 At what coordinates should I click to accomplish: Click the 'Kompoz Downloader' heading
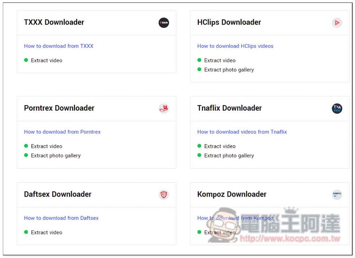pyautogui.click(x=232, y=194)
